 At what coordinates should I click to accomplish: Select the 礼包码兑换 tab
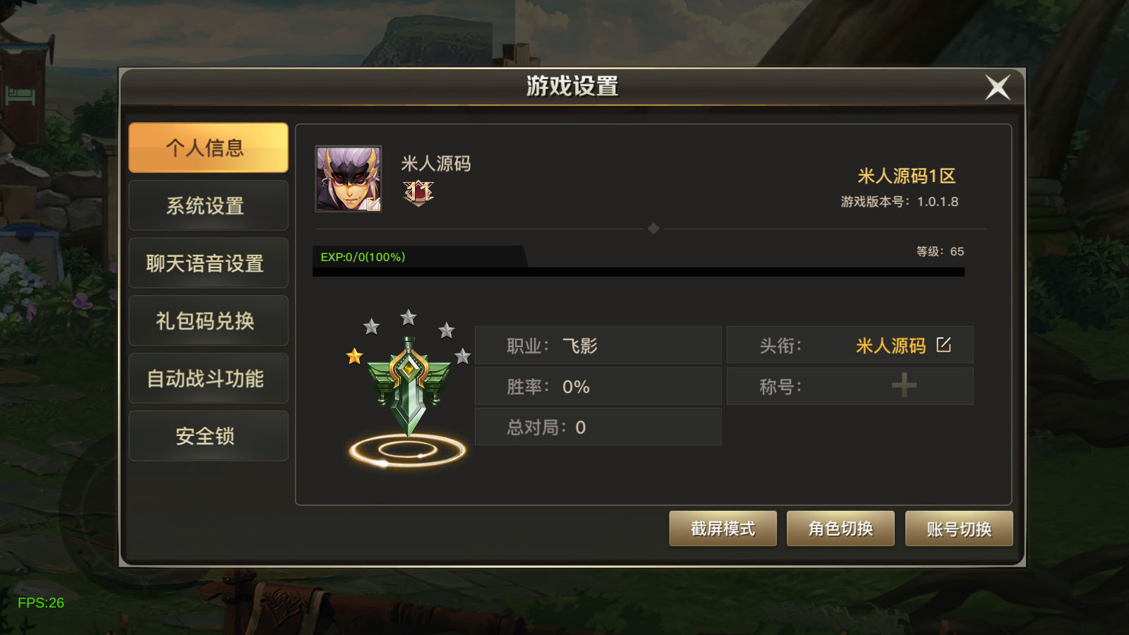pos(208,321)
